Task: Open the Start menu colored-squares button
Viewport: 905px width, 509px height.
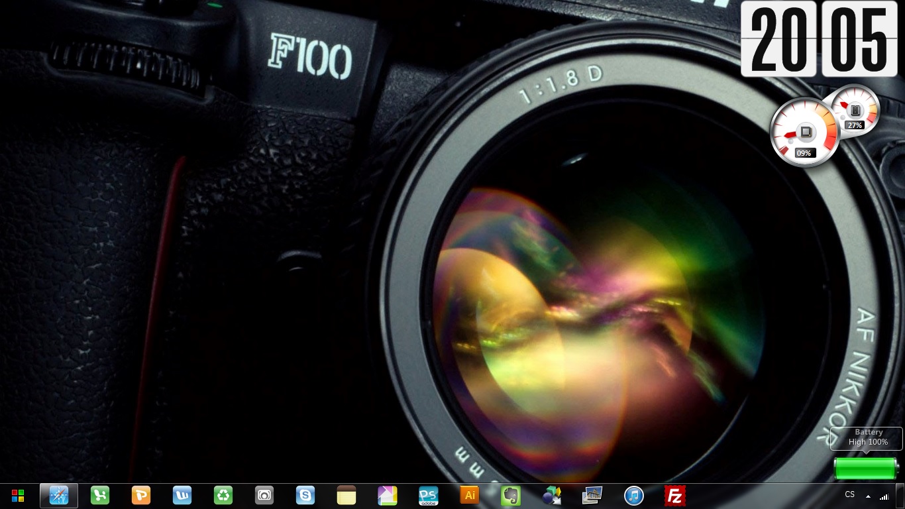Action: pyautogui.click(x=18, y=496)
